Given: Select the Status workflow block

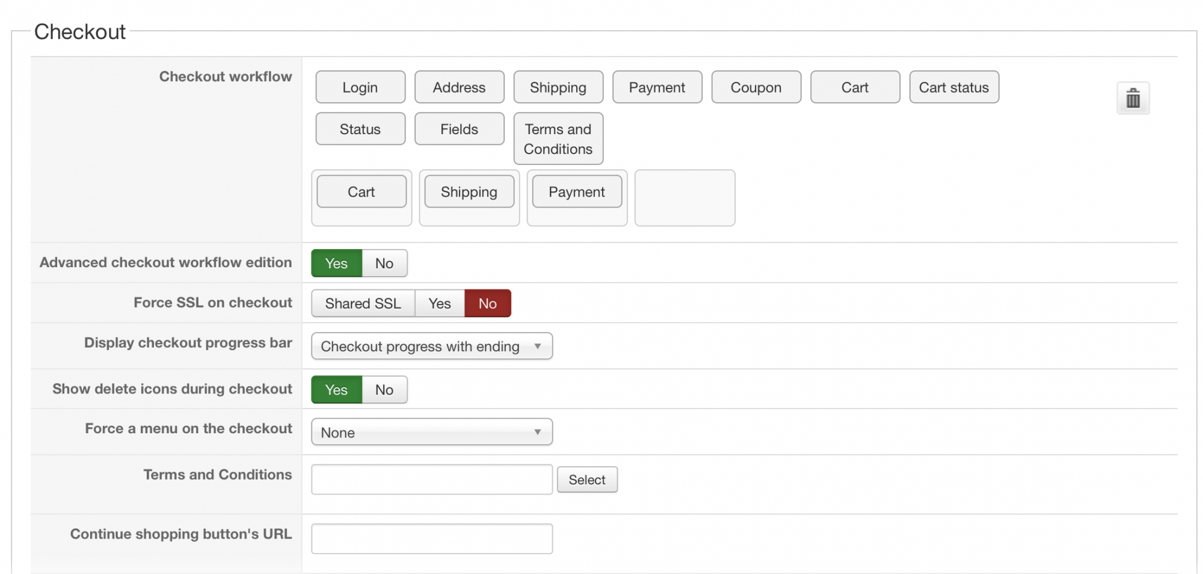Looking at the screenshot, I should [360, 129].
